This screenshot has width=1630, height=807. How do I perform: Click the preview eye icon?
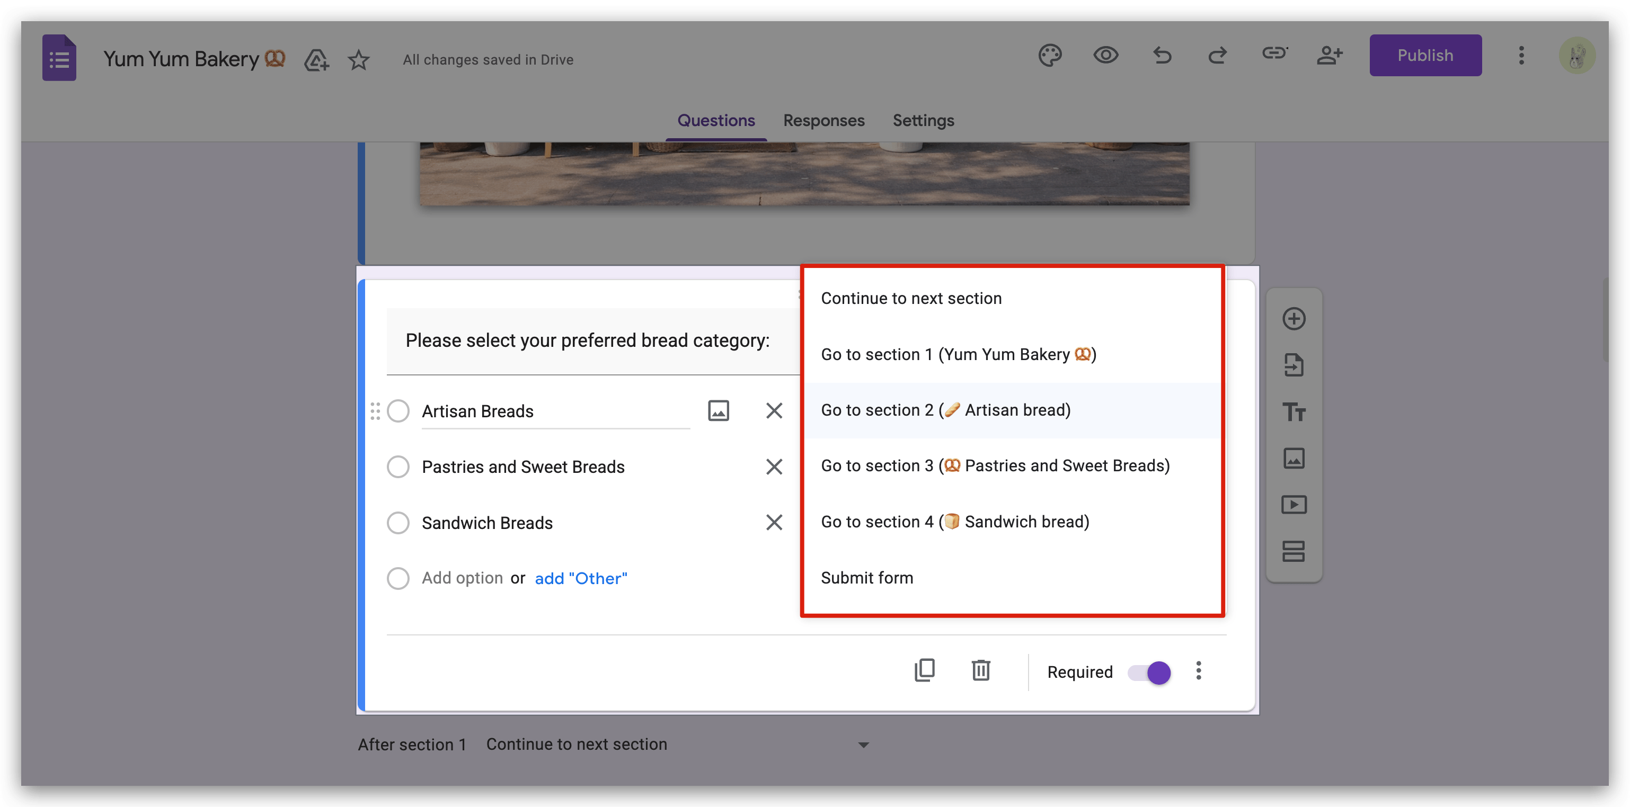[x=1105, y=56]
